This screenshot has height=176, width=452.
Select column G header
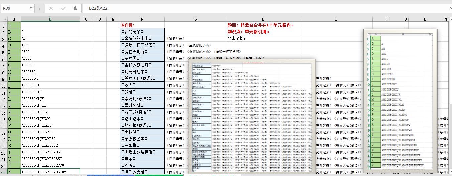coord(196,19)
